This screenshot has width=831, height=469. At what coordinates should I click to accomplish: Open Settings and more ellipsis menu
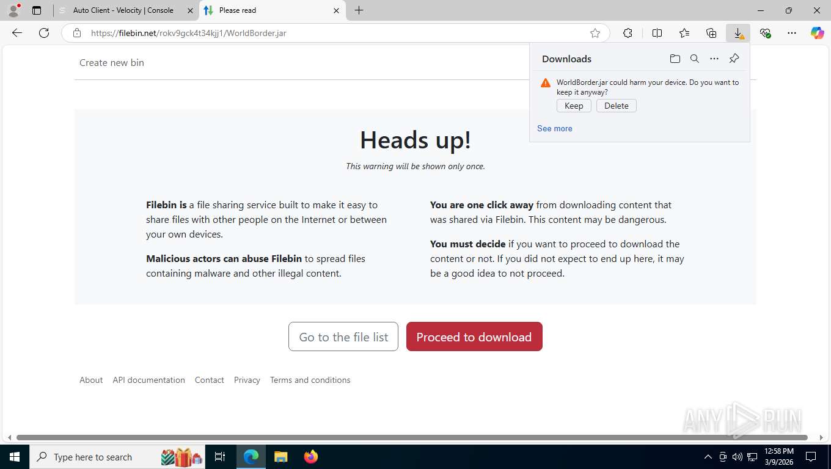[792, 33]
